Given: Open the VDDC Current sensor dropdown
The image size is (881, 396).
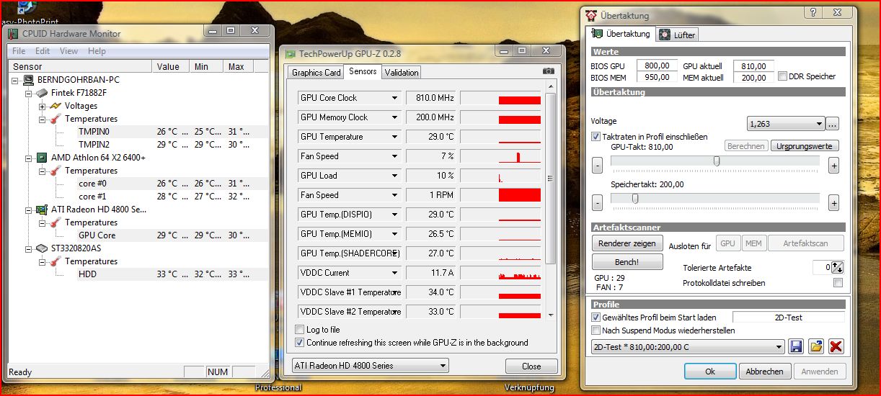Looking at the screenshot, I should [394, 273].
